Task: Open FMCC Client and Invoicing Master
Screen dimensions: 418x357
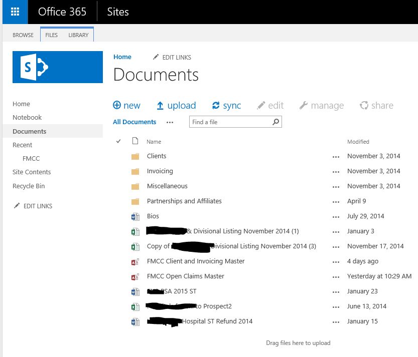Action: click(196, 261)
